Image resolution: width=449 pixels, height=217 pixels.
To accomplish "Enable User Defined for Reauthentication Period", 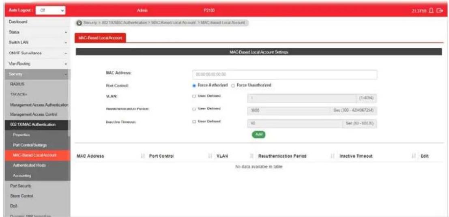I will (x=194, y=109).
